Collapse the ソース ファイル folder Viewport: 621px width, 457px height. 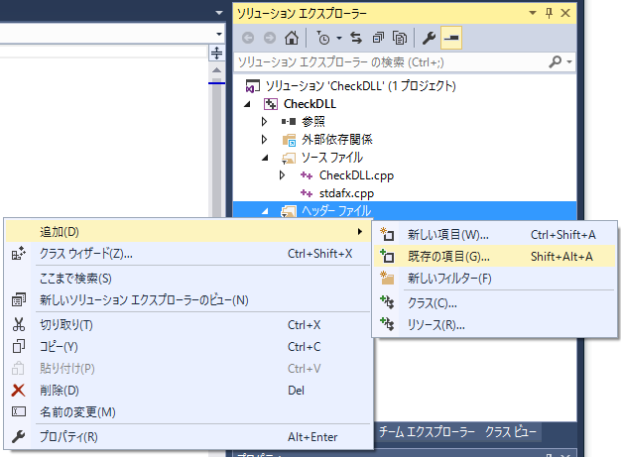point(265,158)
